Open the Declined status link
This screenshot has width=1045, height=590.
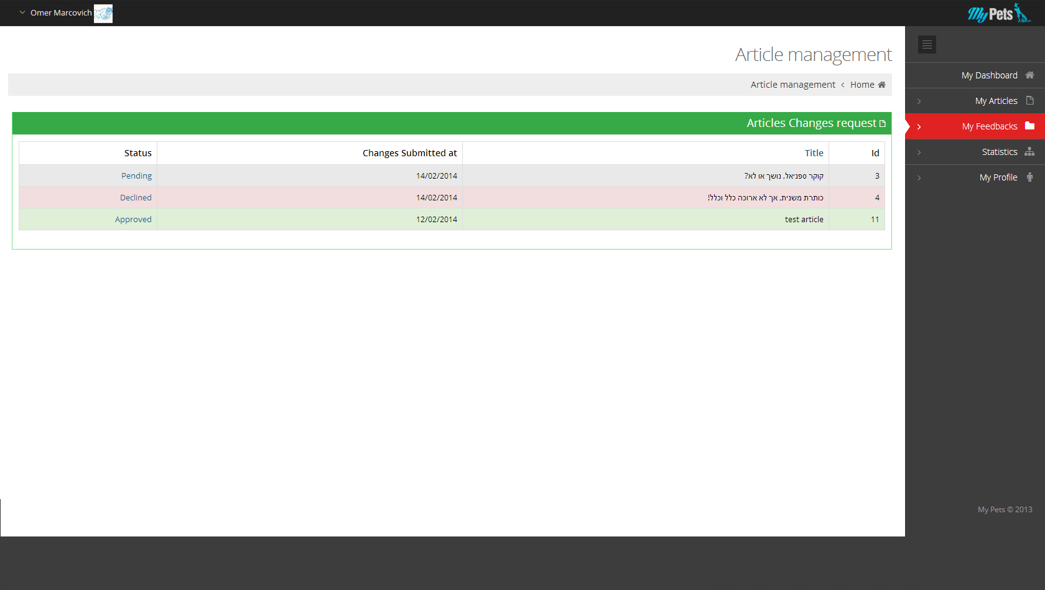(136, 197)
